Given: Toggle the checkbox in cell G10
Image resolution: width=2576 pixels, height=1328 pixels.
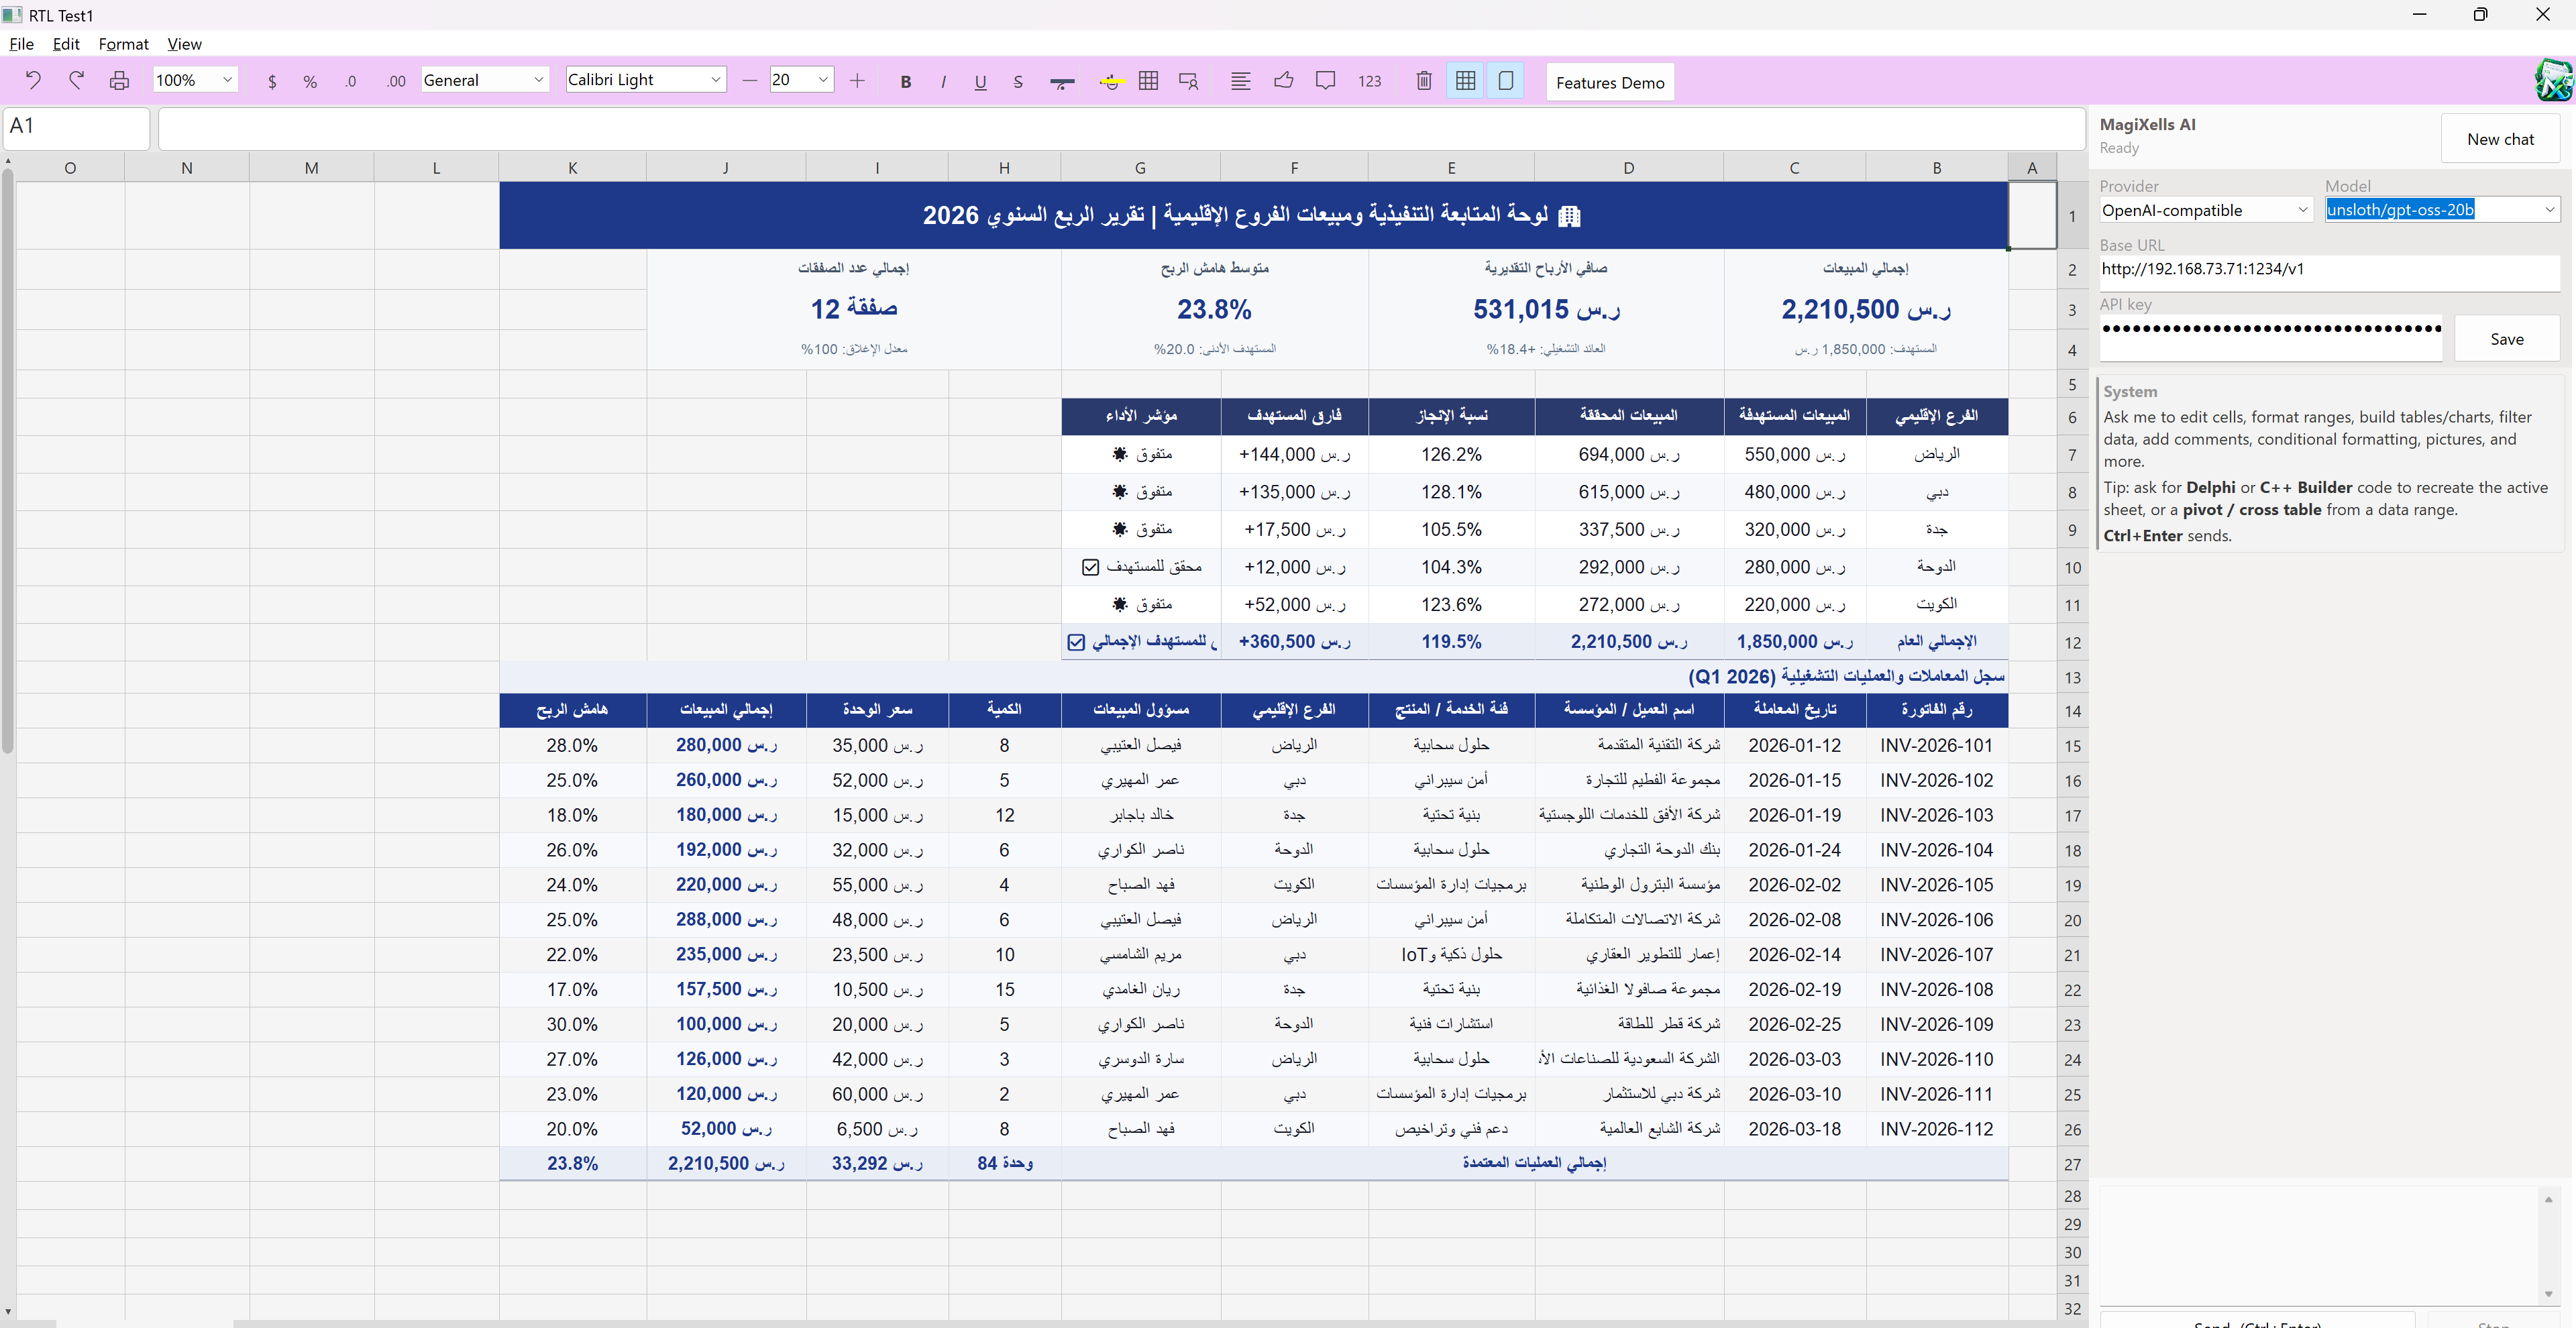Looking at the screenshot, I should click(x=1090, y=567).
